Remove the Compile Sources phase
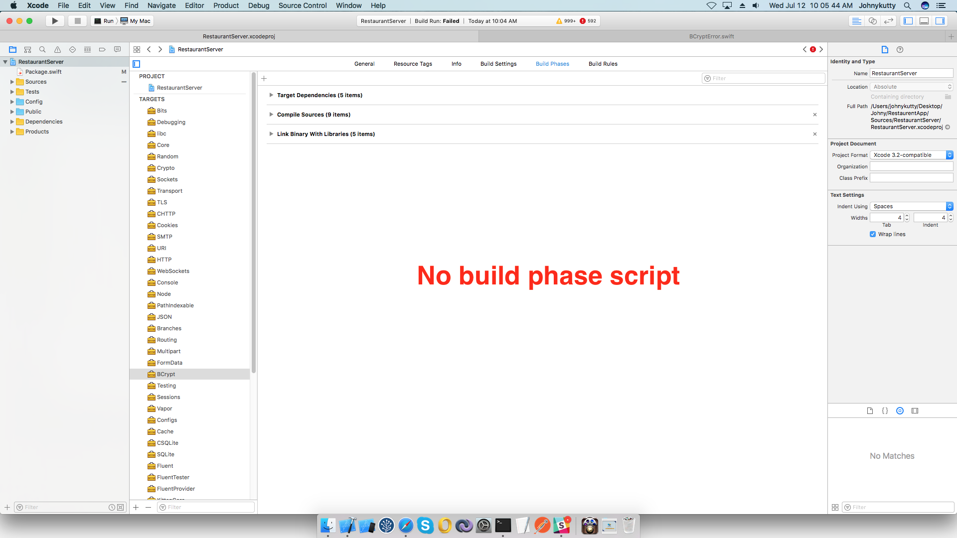This screenshot has width=957, height=538. (x=815, y=115)
